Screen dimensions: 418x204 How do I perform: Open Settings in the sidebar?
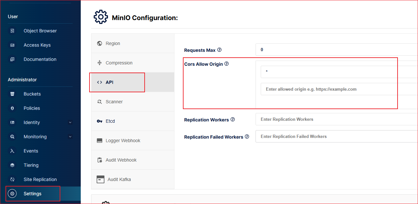[32, 194]
